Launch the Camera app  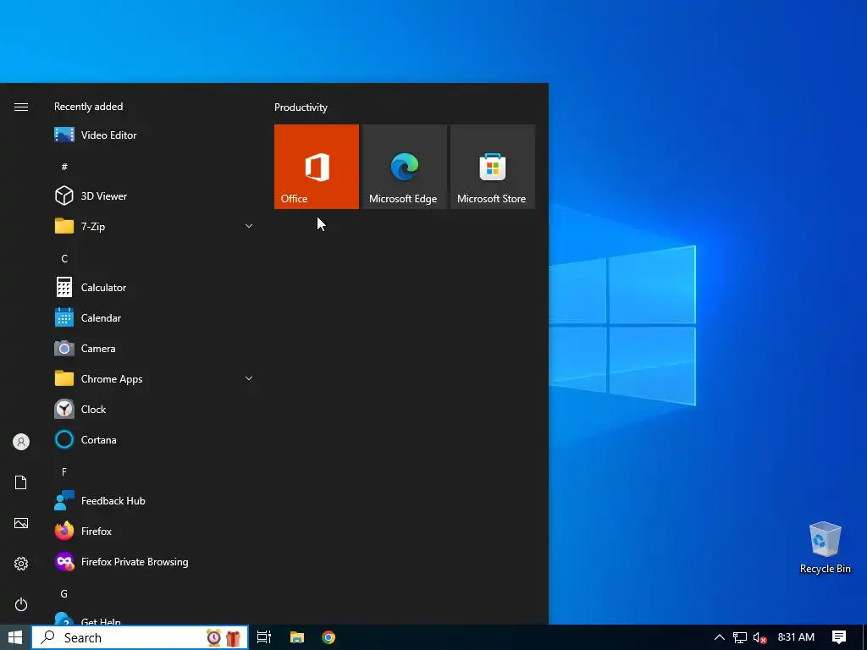(x=155, y=348)
